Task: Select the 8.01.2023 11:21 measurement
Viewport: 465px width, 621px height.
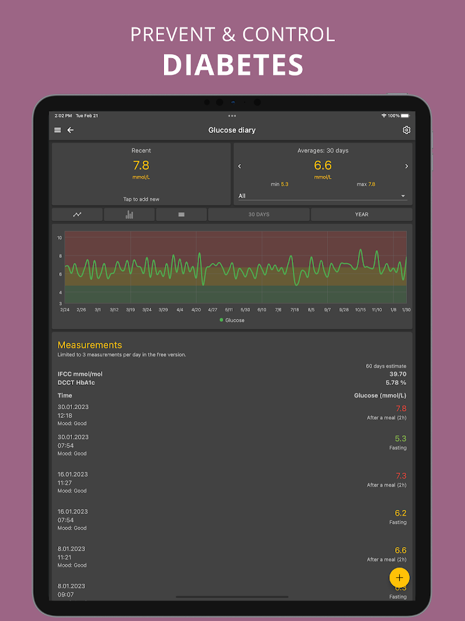Action: [232, 557]
